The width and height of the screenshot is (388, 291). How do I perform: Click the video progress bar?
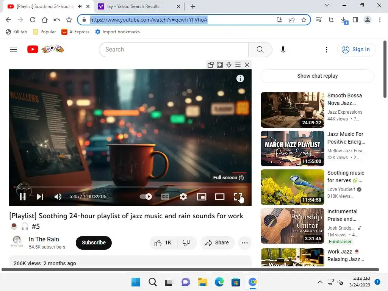click(x=130, y=187)
